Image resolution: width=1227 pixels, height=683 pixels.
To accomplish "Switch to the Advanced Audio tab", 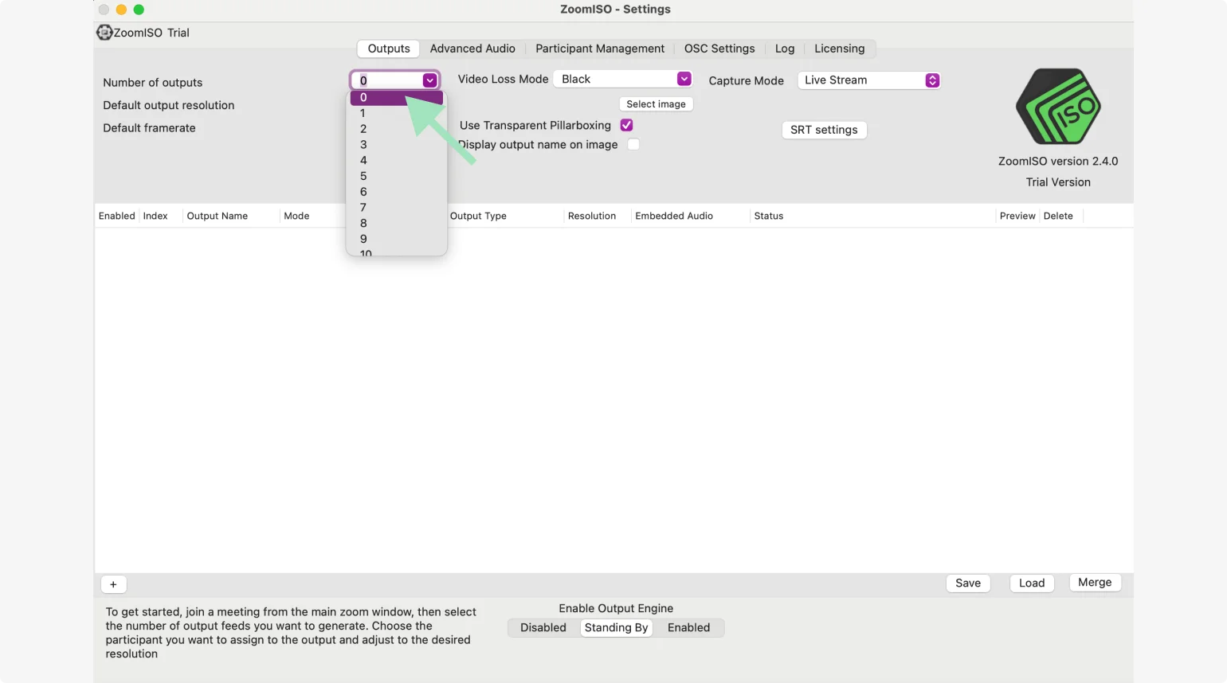I will click(472, 49).
